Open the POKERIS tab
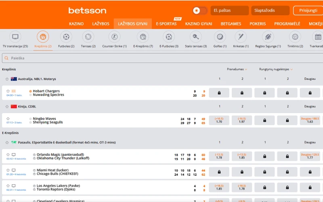Viewport: 323px width, 202px height. point(258,24)
